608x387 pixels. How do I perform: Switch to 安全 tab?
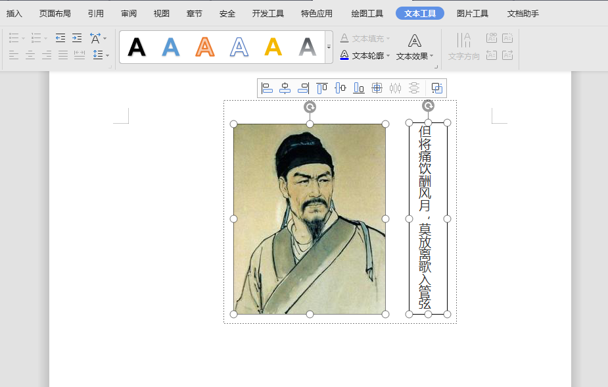pyautogui.click(x=227, y=14)
